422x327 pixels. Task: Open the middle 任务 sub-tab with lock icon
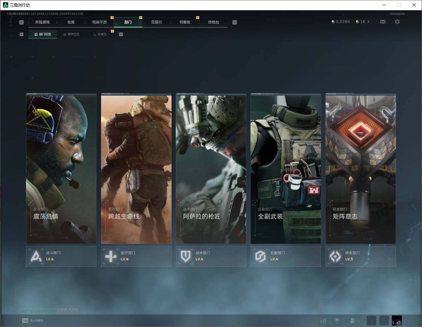point(71,34)
